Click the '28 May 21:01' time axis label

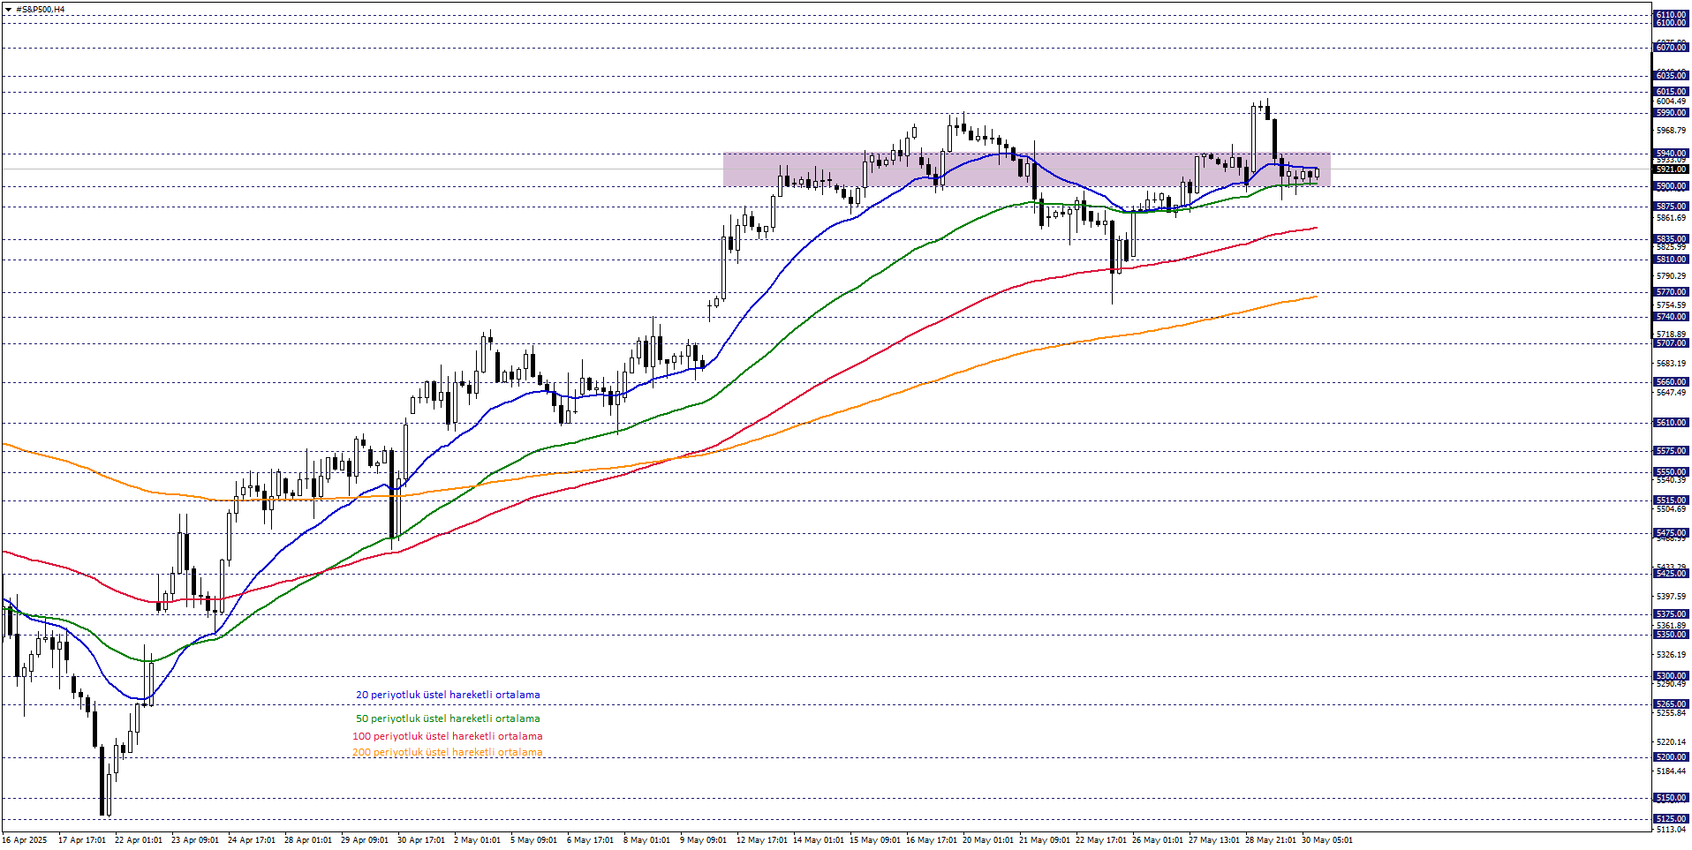point(1271,840)
